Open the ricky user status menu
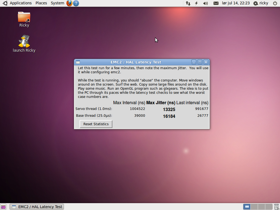280x210 pixels. tap(261, 3)
